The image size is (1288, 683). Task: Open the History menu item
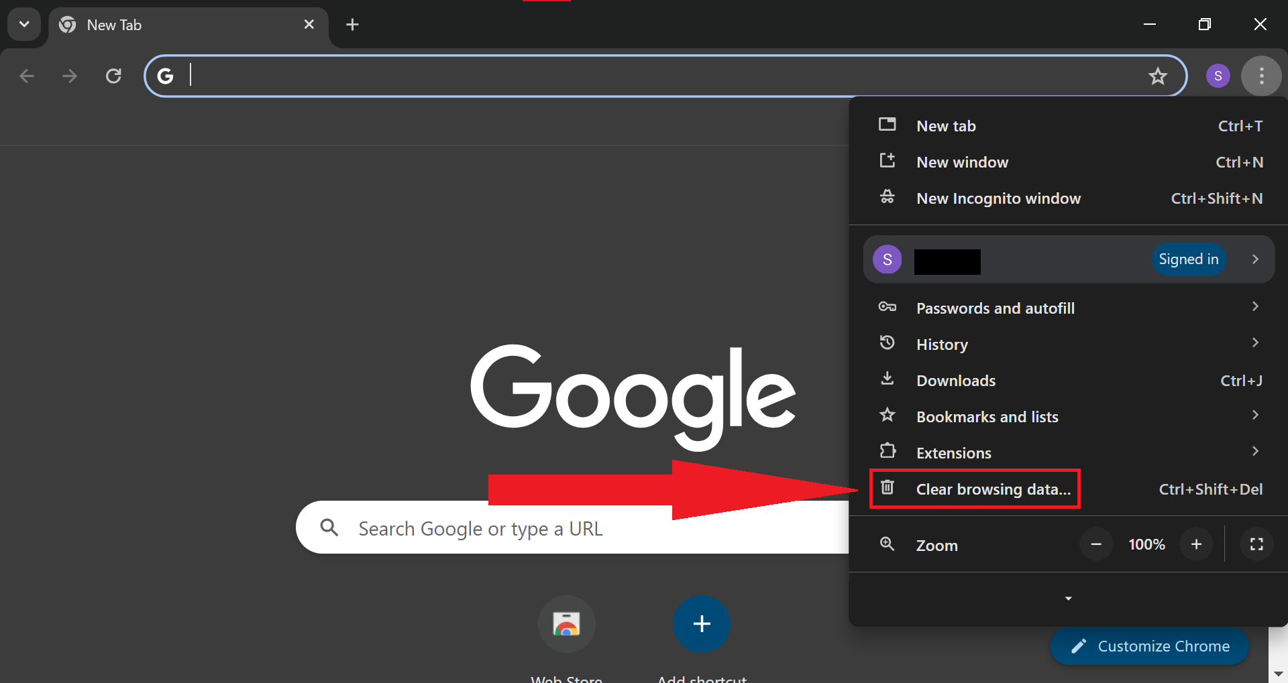click(1068, 345)
